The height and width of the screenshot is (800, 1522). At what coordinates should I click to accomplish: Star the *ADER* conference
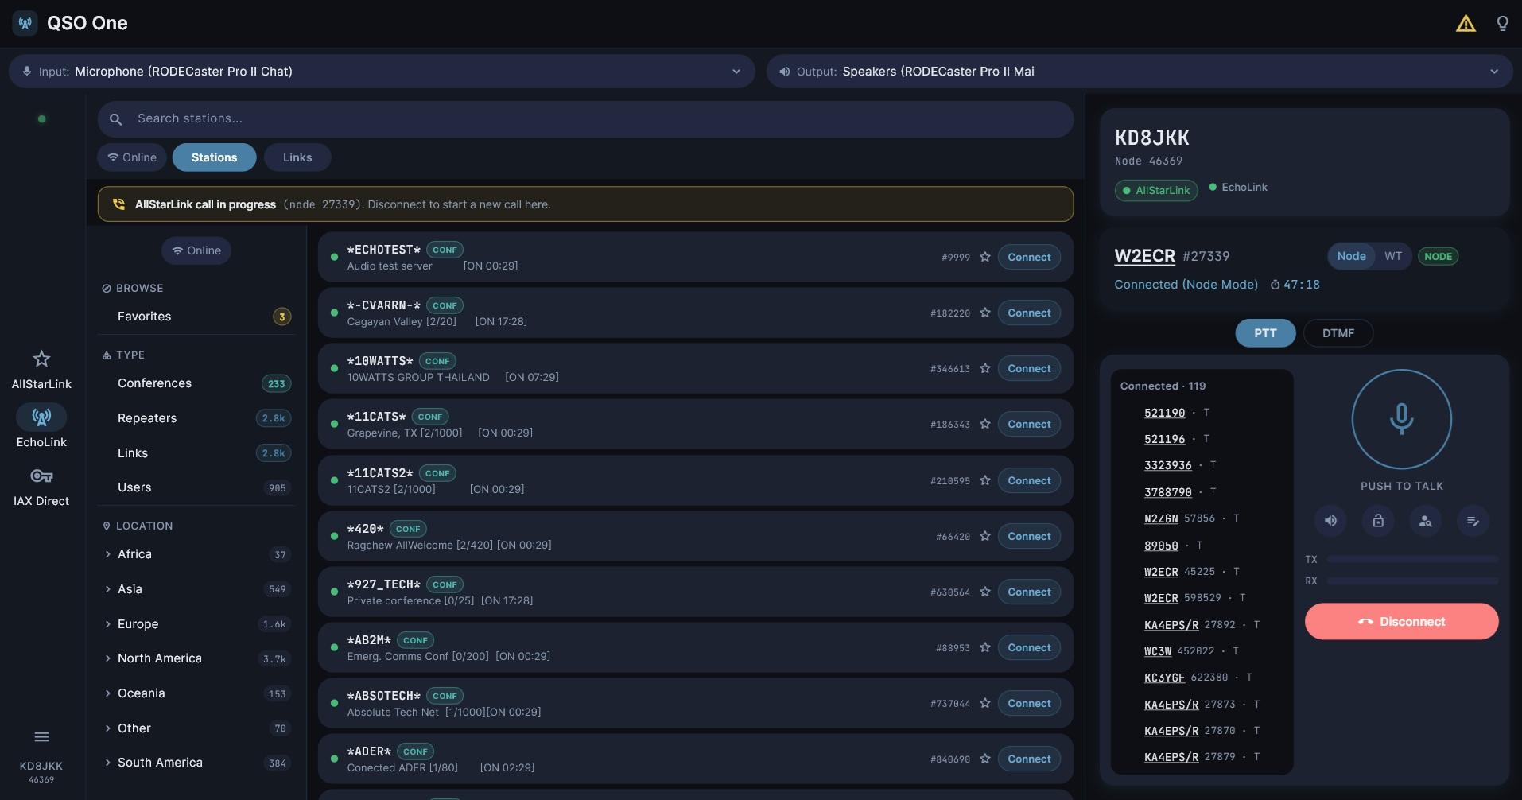pos(985,759)
